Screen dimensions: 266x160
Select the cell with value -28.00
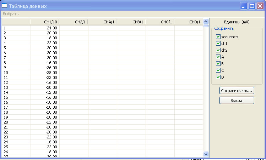click(x=45, y=73)
